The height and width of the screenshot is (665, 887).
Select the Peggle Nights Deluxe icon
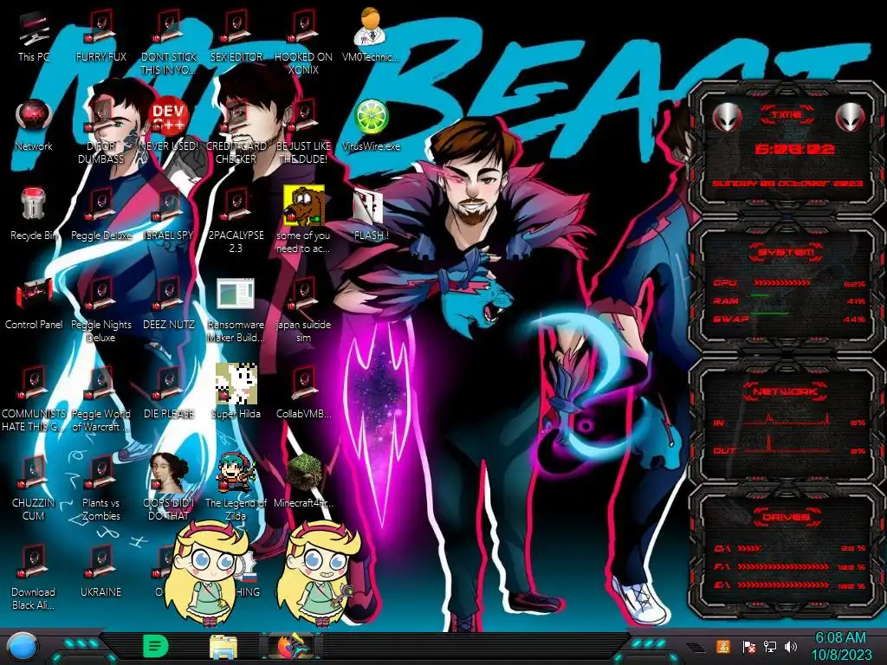[x=100, y=310]
